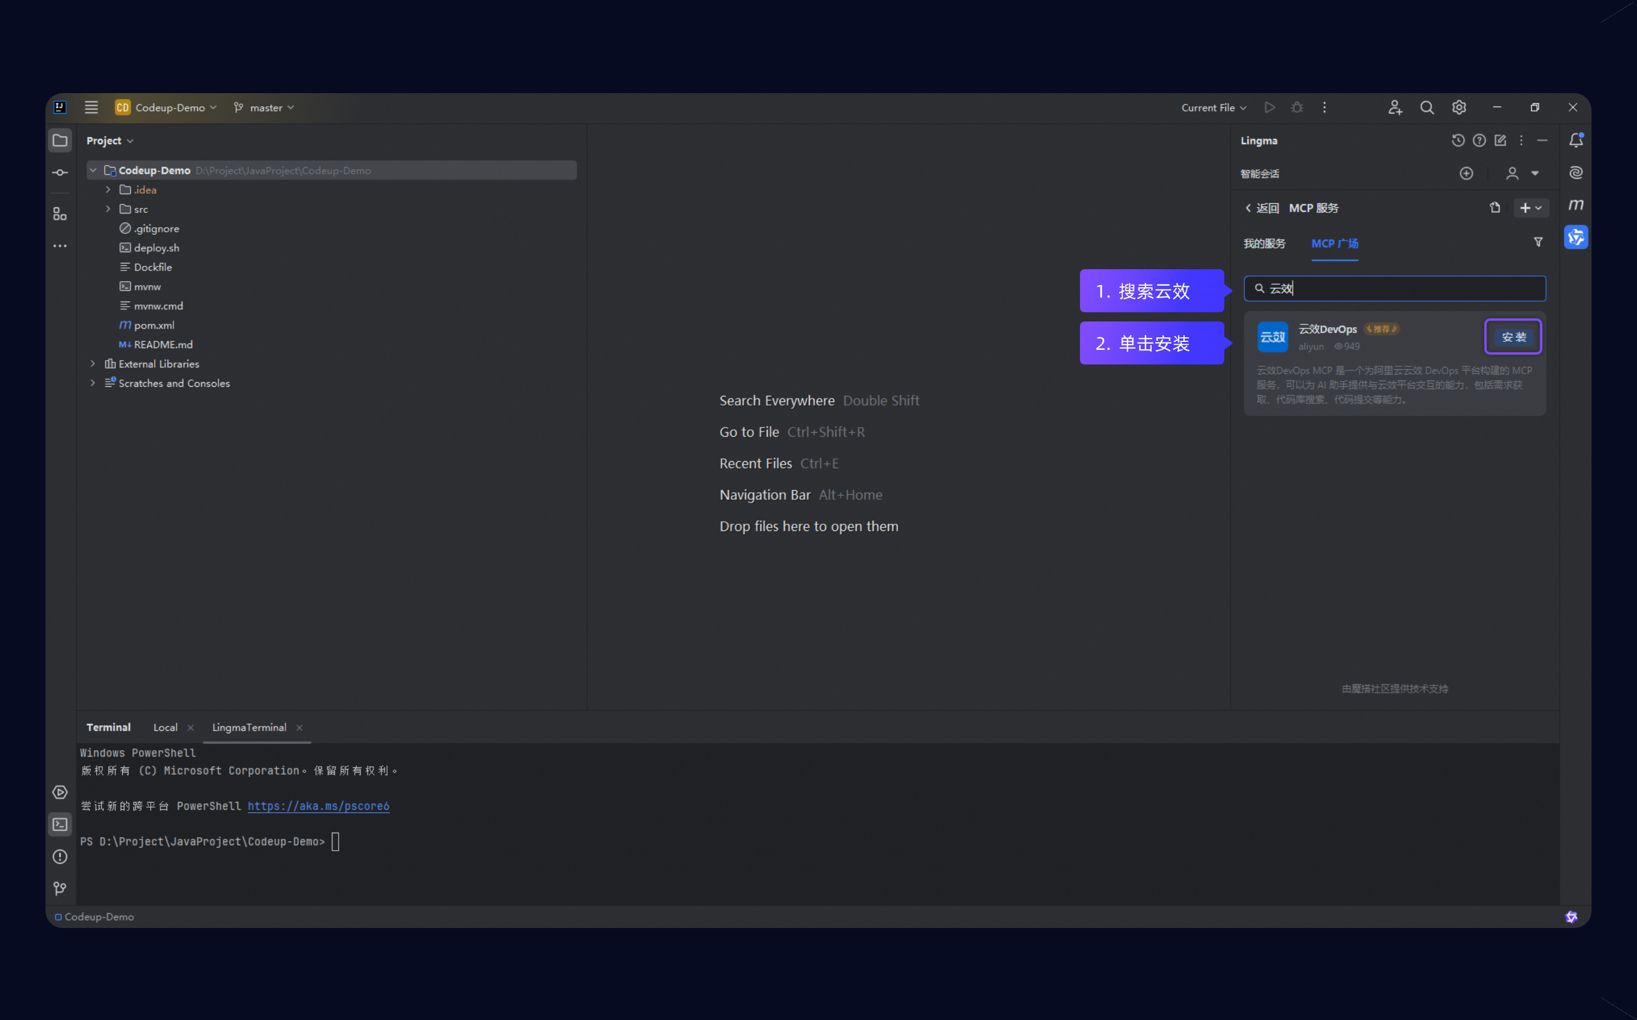Expand the src folder

point(108,209)
